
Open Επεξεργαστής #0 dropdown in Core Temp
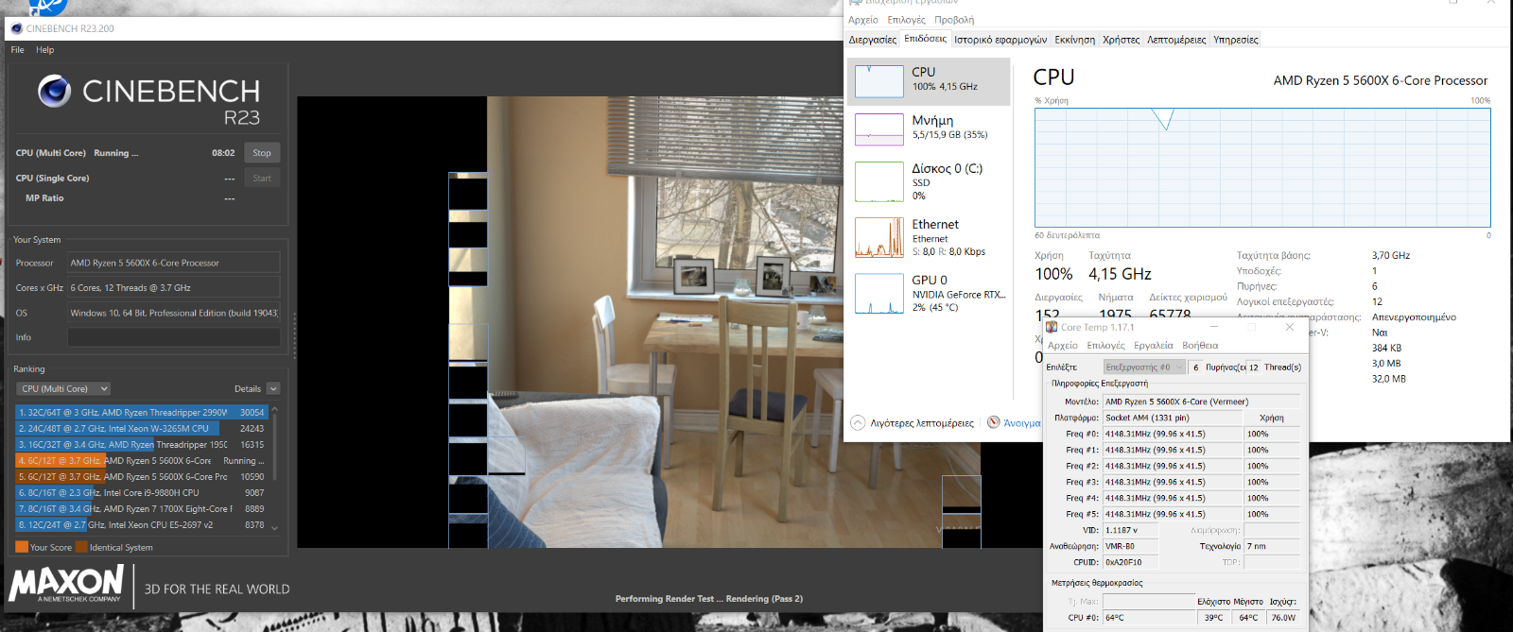pos(1144,367)
